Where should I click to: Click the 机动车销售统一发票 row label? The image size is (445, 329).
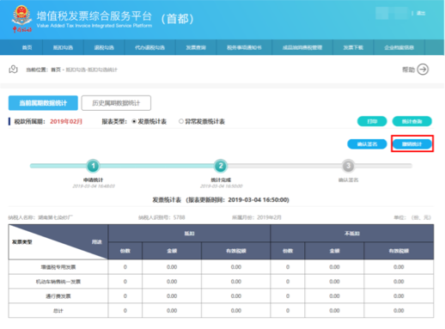click(58, 282)
